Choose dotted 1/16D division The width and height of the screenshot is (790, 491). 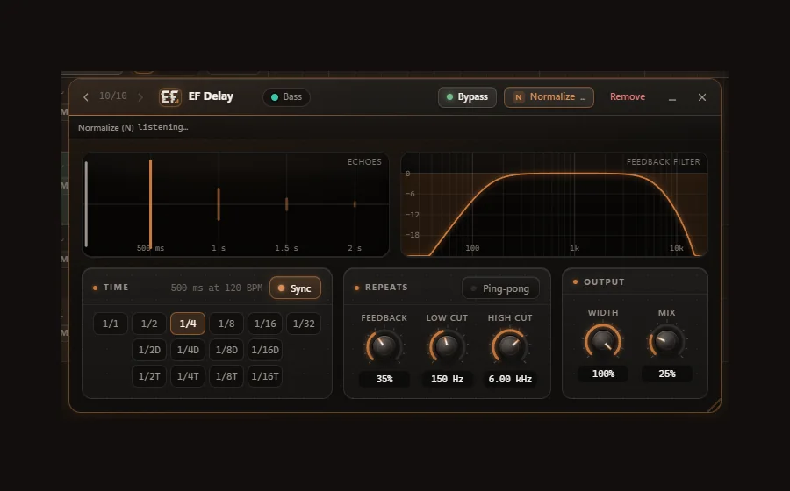[x=265, y=350]
